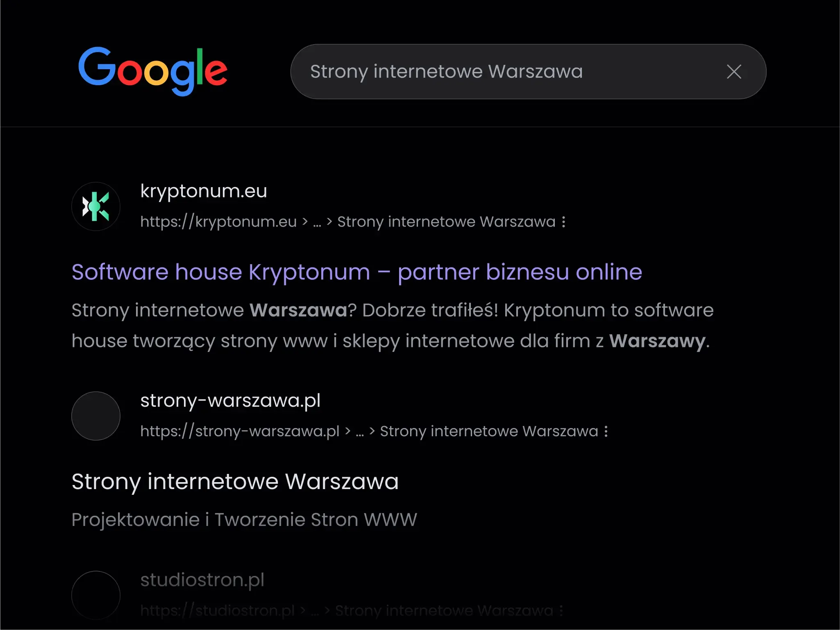The height and width of the screenshot is (630, 840).
Task: Open three-dot menu for studiostron.pl result
Action: 561,611
